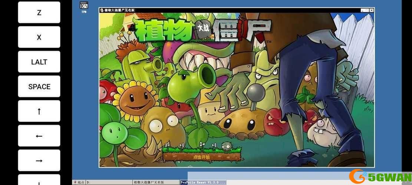Select the D: taskbar item
The width and height of the screenshot is (412, 185).
[x=109, y=182]
